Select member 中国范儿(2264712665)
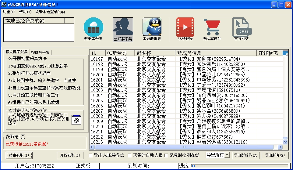The width and height of the screenshot is (293, 170). [x=221, y=74]
